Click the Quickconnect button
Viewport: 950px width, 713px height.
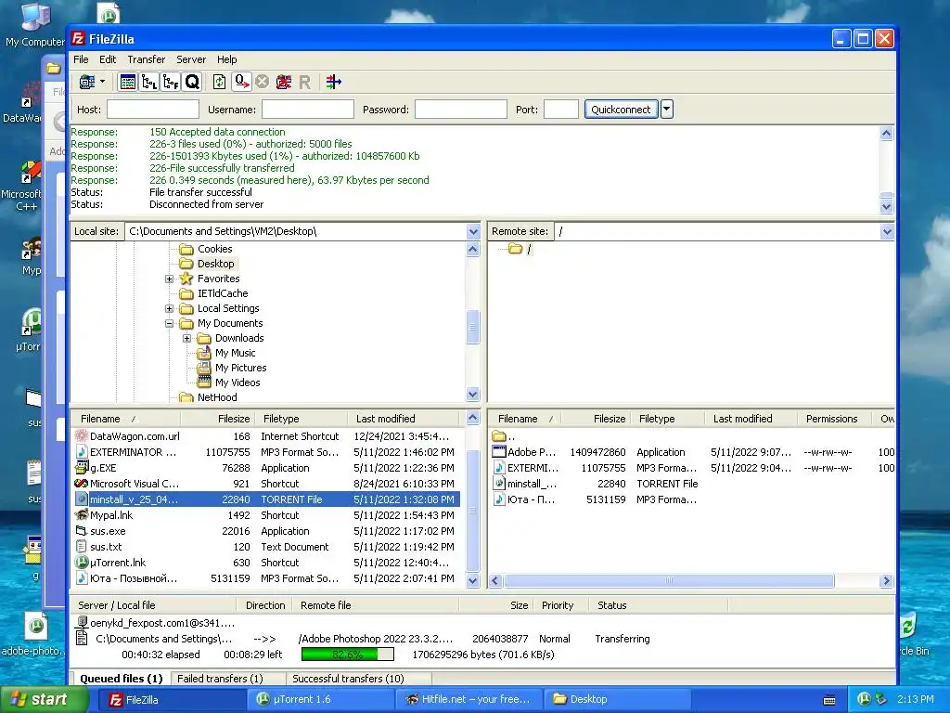[621, 110]
